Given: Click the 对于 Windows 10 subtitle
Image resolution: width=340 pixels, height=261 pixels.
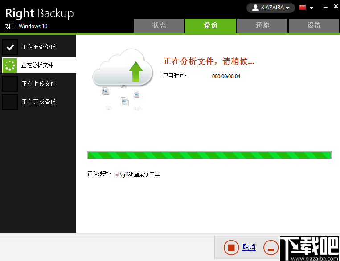Looking at the screenshot, I should (x=26, y=26).
